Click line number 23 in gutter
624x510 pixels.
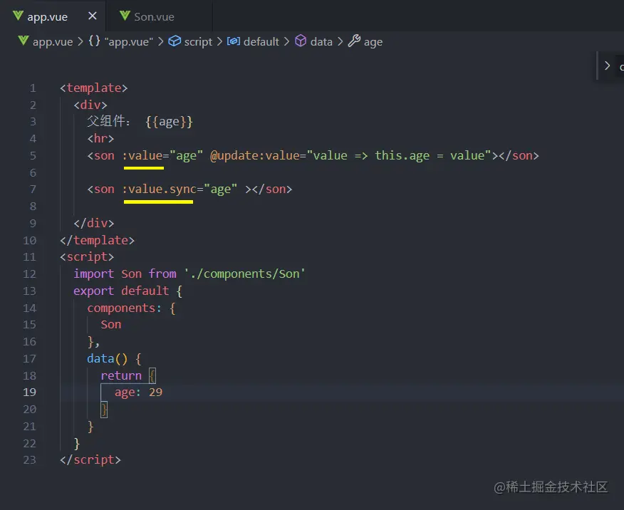pyautogui.click(x=30, y=460)
